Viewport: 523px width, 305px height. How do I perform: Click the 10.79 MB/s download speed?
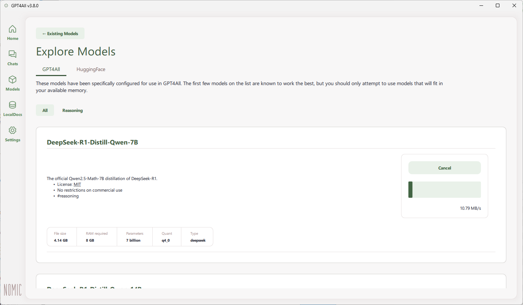coord(470,208)
